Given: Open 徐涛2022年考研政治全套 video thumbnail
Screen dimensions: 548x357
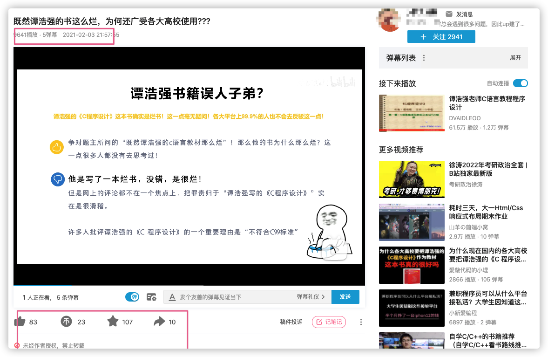Looking at the screenshot, I should click(411, 179).
